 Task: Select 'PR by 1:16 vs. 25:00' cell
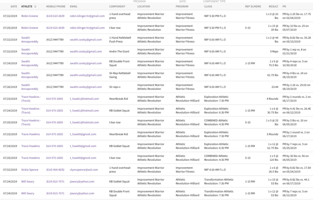(296, 87)
